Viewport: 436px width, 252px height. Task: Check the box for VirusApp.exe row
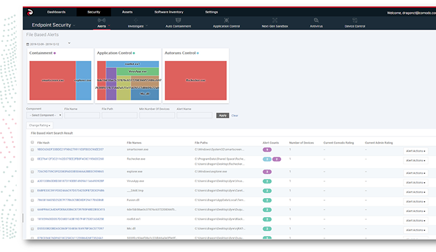tap(32, 182)
